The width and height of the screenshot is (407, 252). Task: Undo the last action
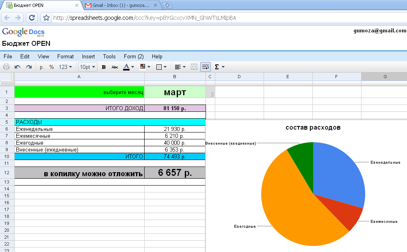point(17,67)
